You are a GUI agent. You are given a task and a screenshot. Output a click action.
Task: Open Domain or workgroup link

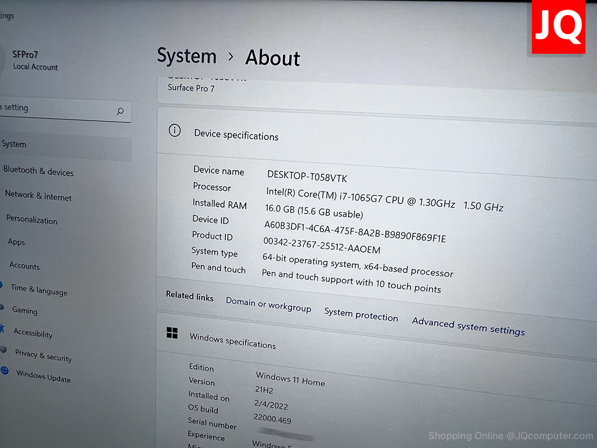(269, 304)
